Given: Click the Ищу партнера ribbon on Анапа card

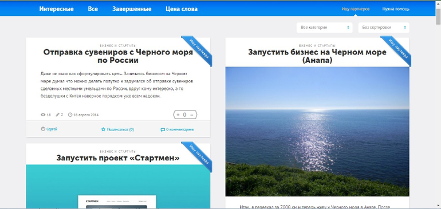Looking at the screenshot, I should 397,50.
